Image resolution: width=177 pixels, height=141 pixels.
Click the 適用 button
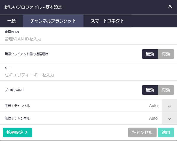166,132
